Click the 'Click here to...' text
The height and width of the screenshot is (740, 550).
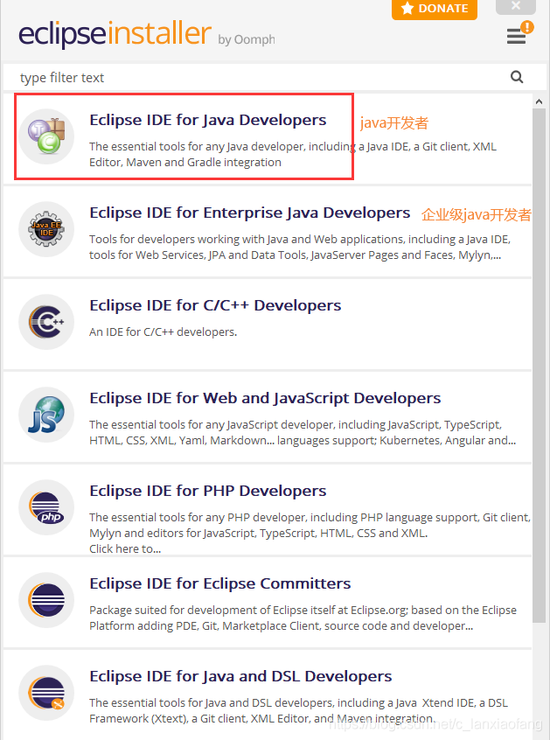point(125,548)
